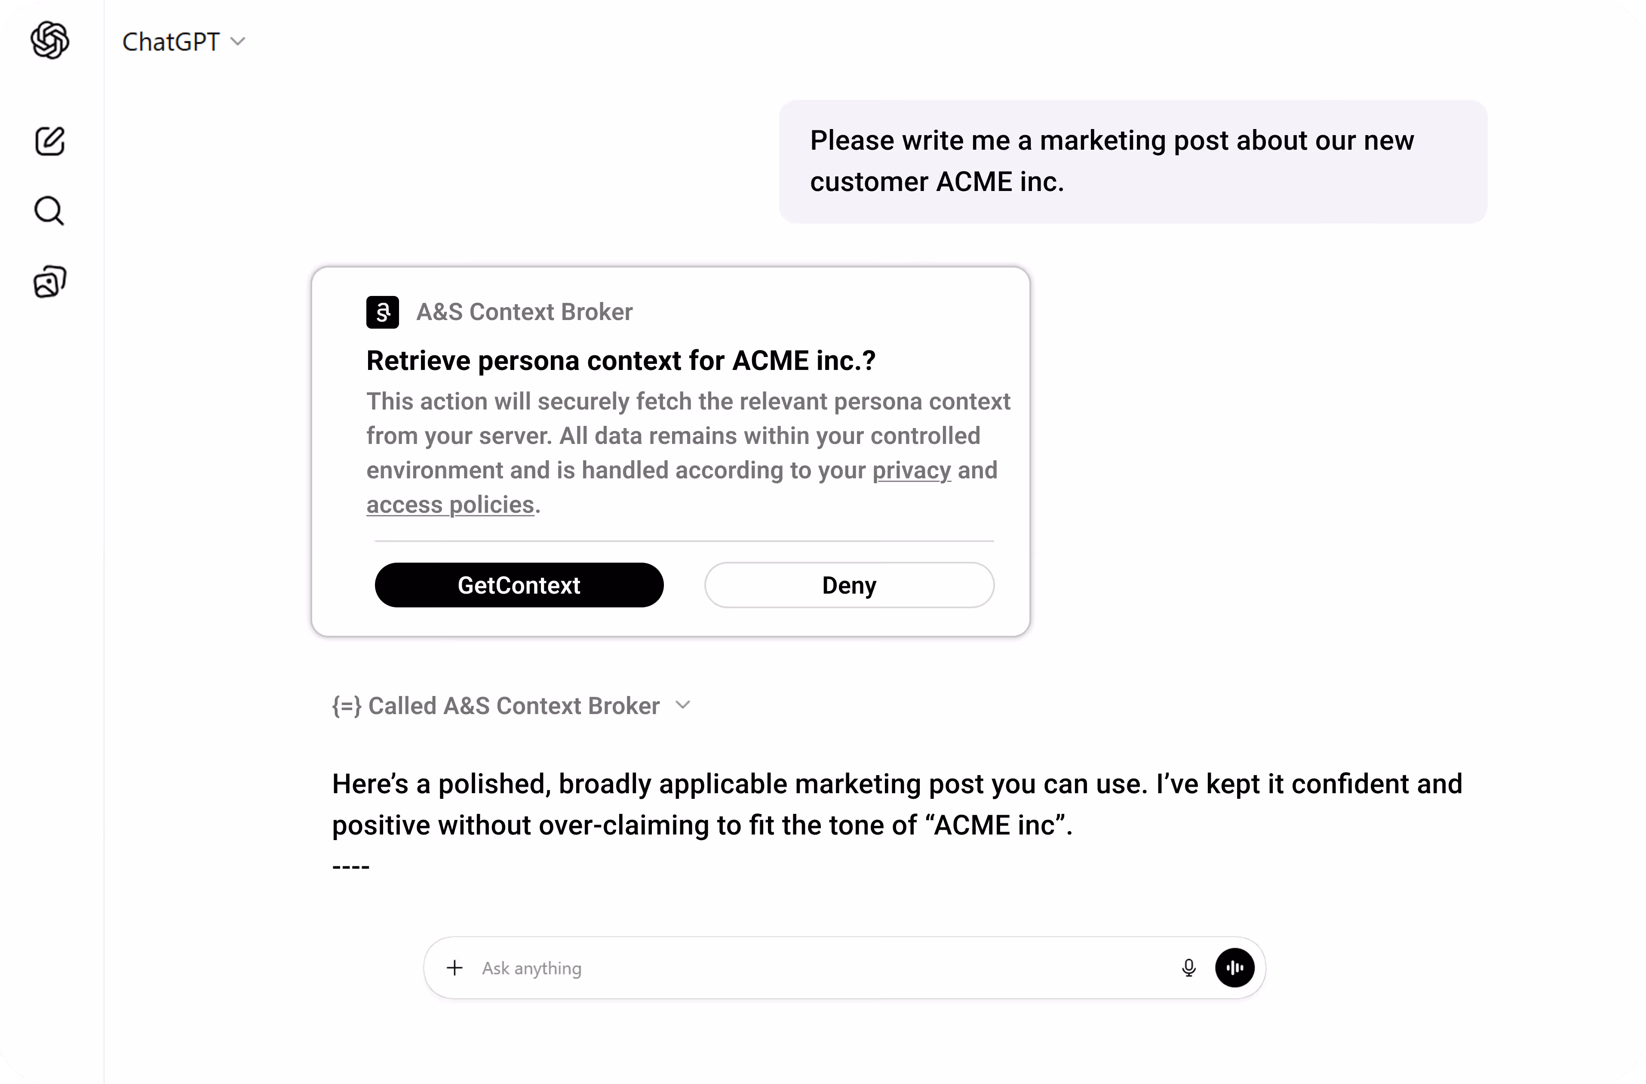Expand model options via the chevron arrow
The width and height of the screenshot is (1646, 1084).
click(x=239, y=41)
